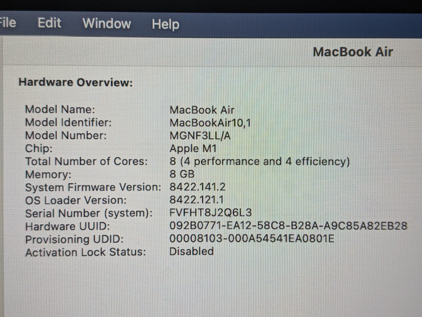Click OS Loader Version value 8422.121.1
Image resolution: width=422 pixels, height=317 pixels.
coord(196,200)
